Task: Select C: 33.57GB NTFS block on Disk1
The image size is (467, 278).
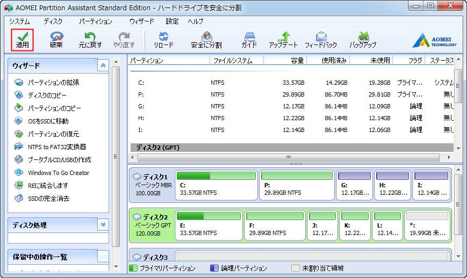Action: [x=216, y=185]
